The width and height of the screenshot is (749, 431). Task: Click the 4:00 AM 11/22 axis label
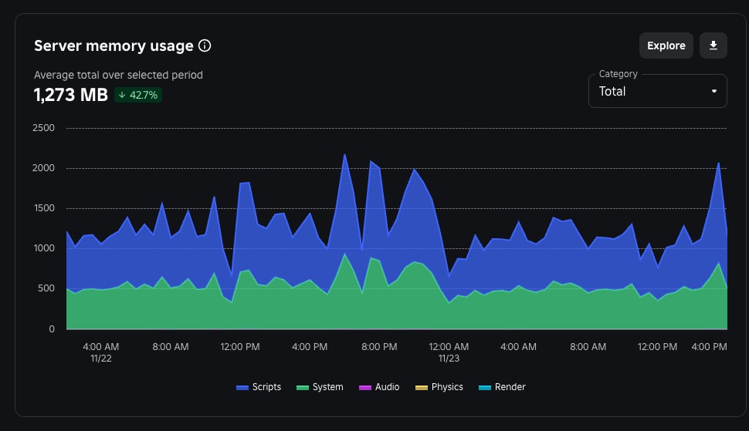tap(100, 352)
